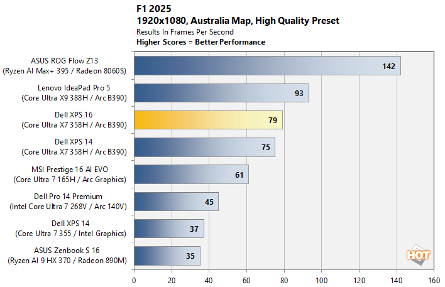Click the 'Dell Pro 14 Premium' label

click(68, 197)
